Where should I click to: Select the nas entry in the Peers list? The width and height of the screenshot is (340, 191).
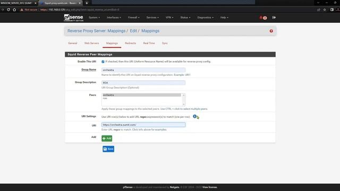click(141, 98)
